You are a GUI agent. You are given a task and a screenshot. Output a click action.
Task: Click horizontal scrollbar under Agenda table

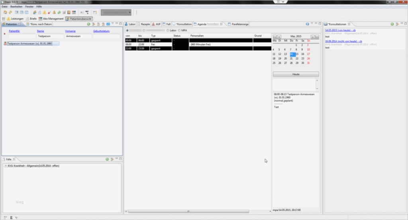(188, 211)
